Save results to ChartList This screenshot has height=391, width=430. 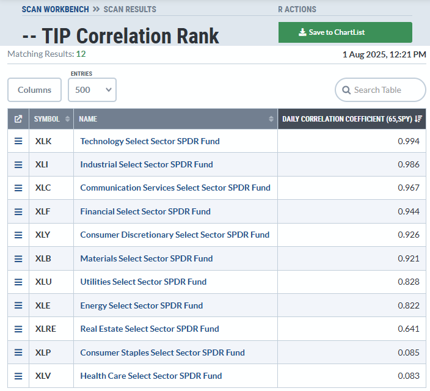(x=345, y=32)
